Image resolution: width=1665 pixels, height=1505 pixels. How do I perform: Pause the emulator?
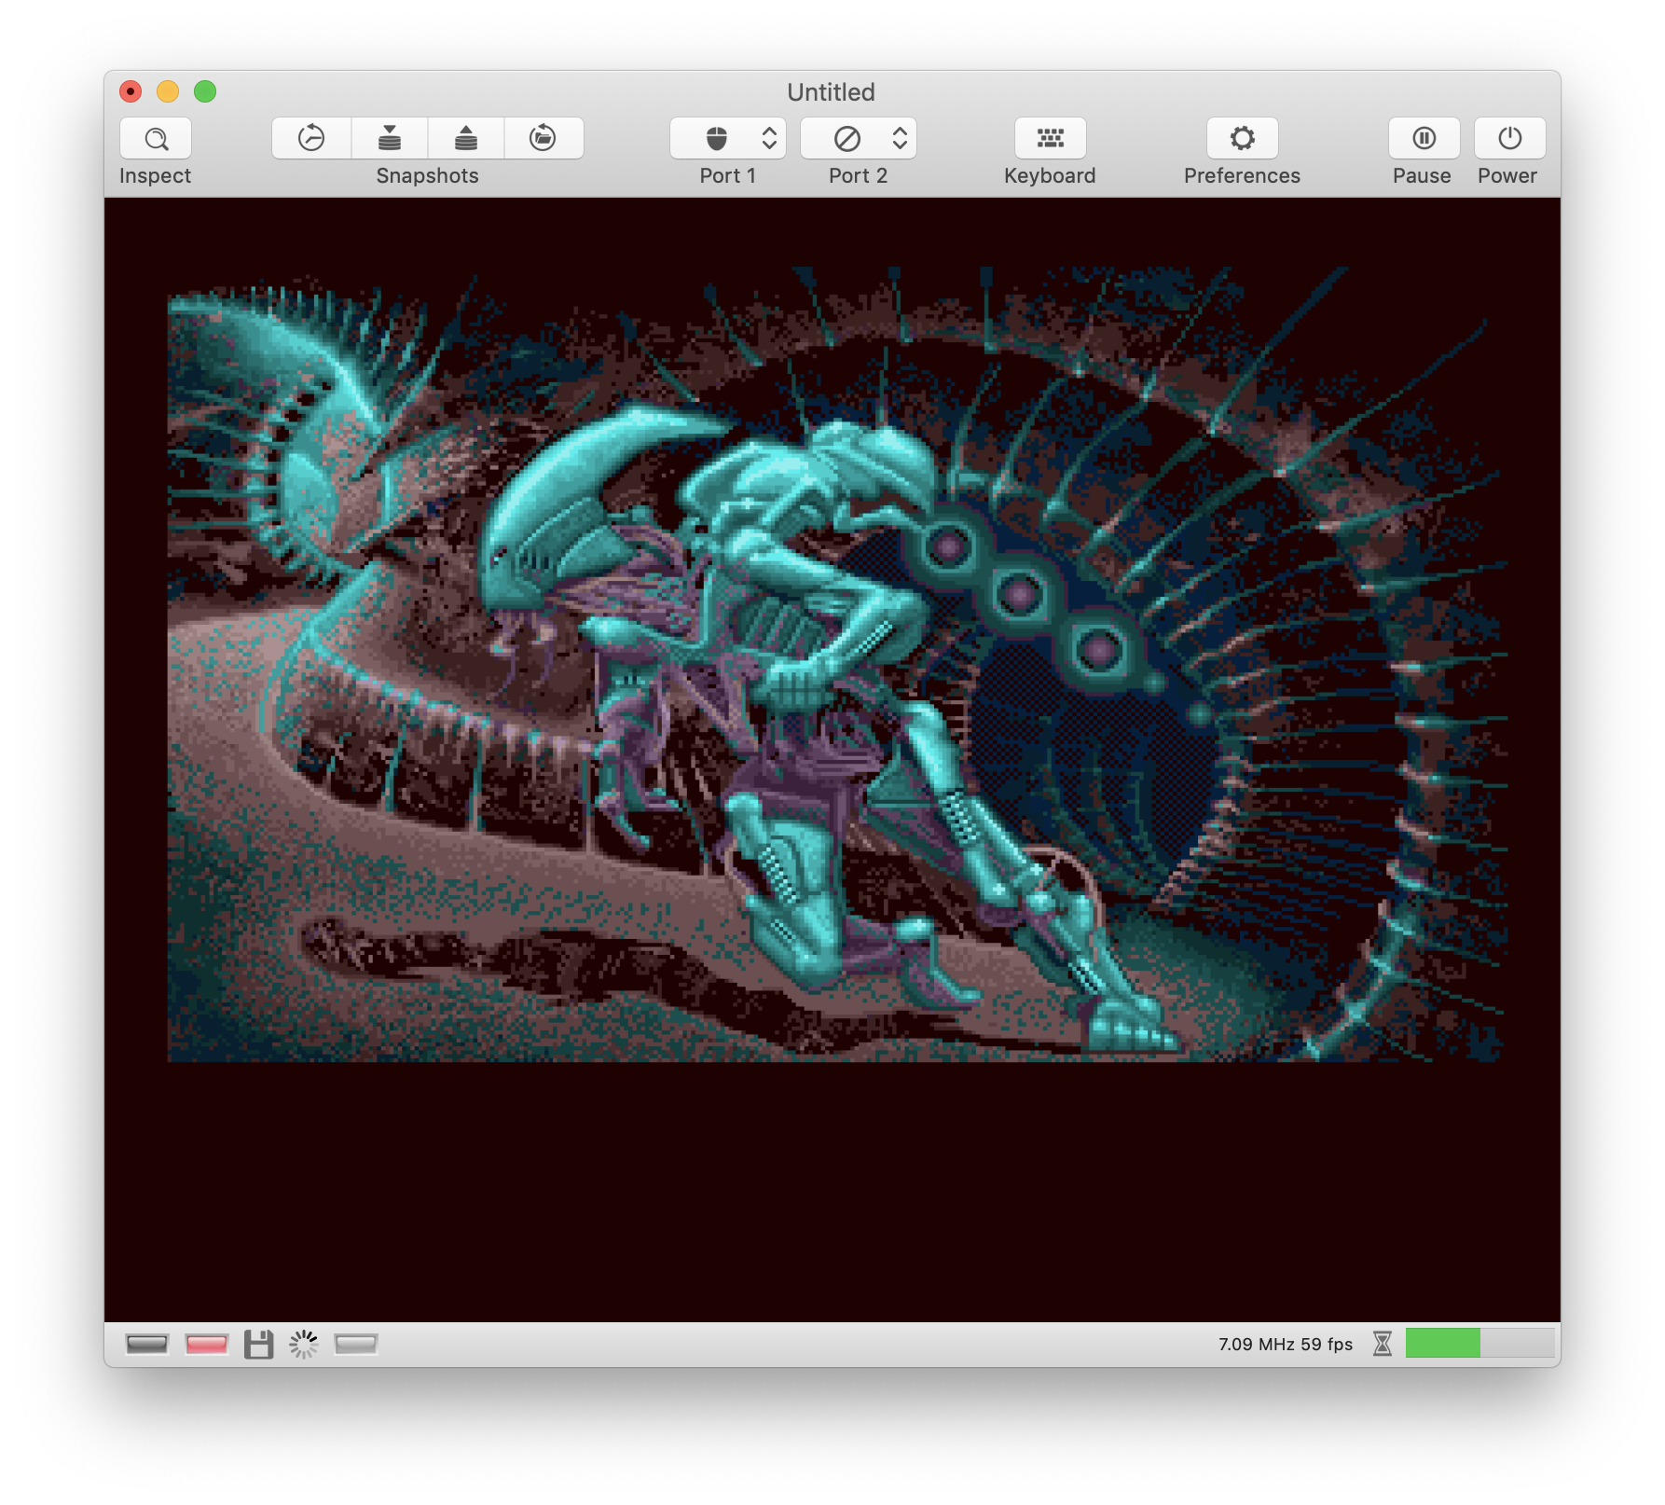click(1424, 138)
